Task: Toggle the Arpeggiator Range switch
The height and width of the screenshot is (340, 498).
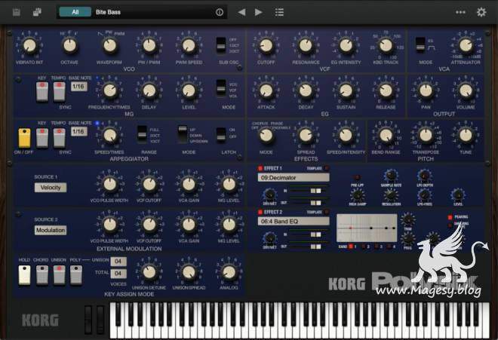Action: click(x=142, y=133)
